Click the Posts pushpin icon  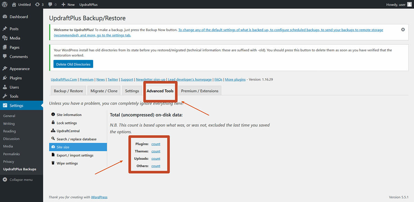tap(5, 29)
